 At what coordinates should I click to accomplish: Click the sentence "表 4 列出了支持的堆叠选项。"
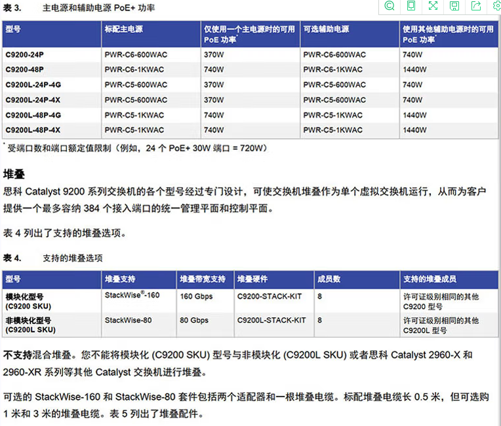[65, 233]
